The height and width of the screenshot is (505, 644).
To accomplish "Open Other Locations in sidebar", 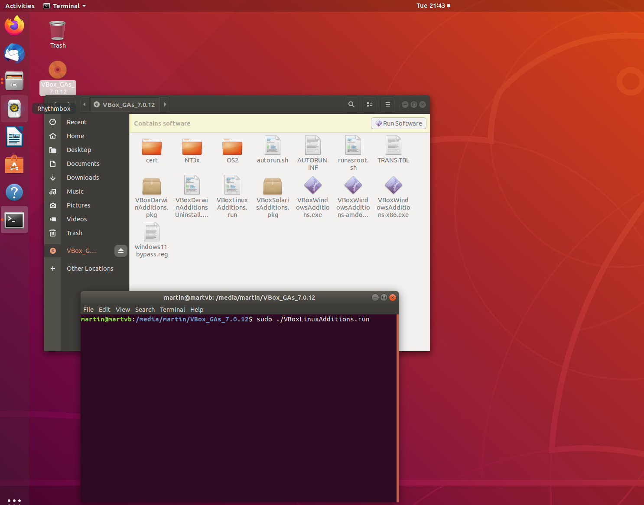I will pos(87,269).
